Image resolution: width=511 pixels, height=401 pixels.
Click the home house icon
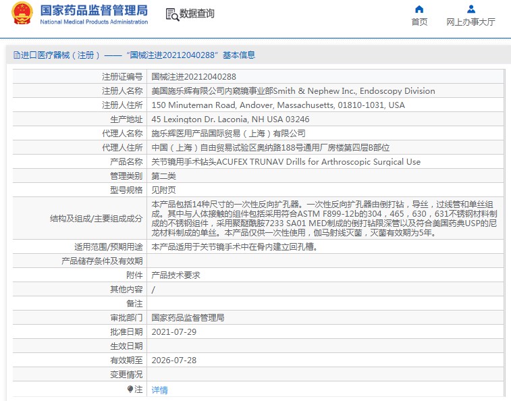tap(419, 9)
